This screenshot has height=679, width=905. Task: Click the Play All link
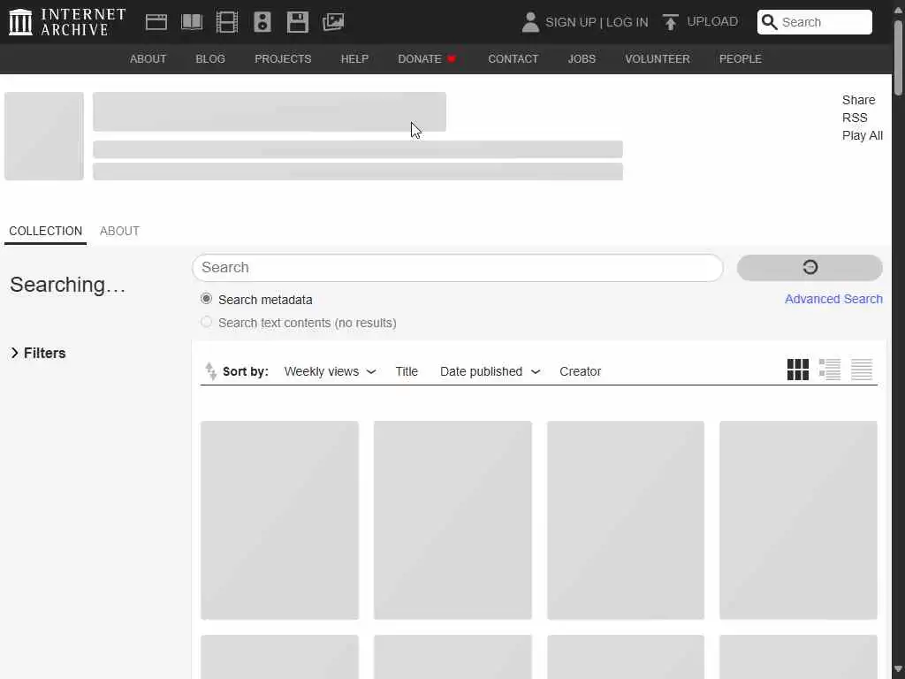tap(863, 135)
